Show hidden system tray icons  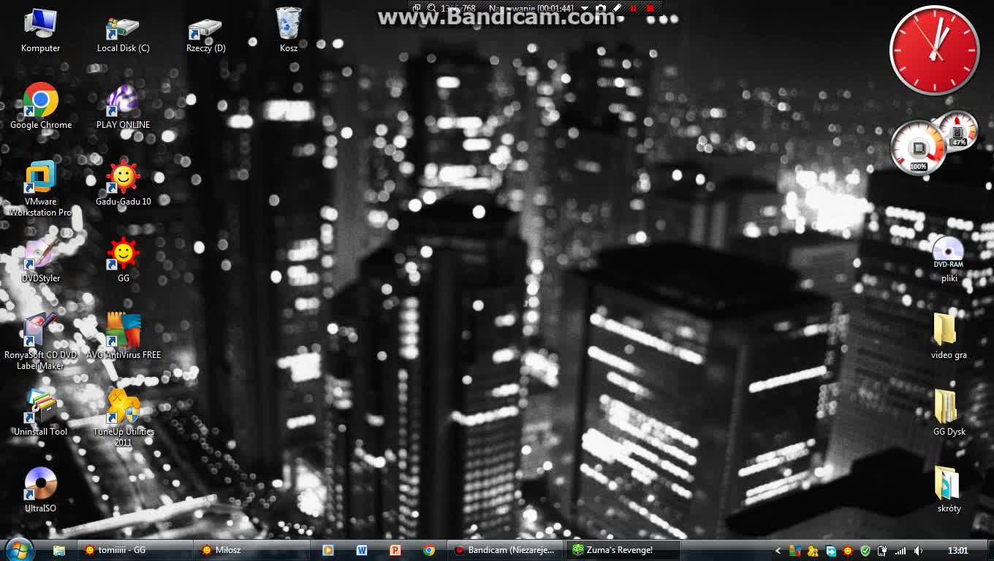[778, 551]
